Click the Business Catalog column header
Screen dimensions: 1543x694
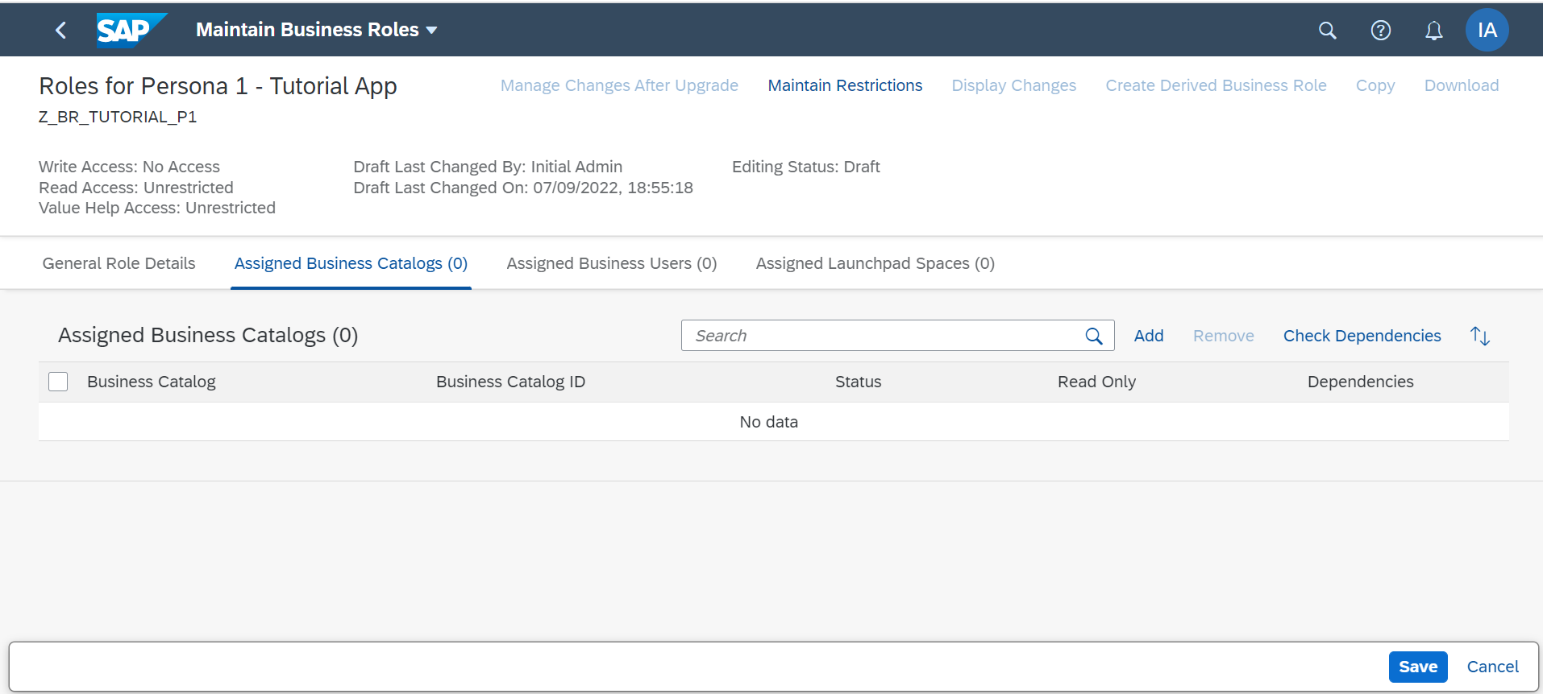pyautogui.click(x=152, y=382)
